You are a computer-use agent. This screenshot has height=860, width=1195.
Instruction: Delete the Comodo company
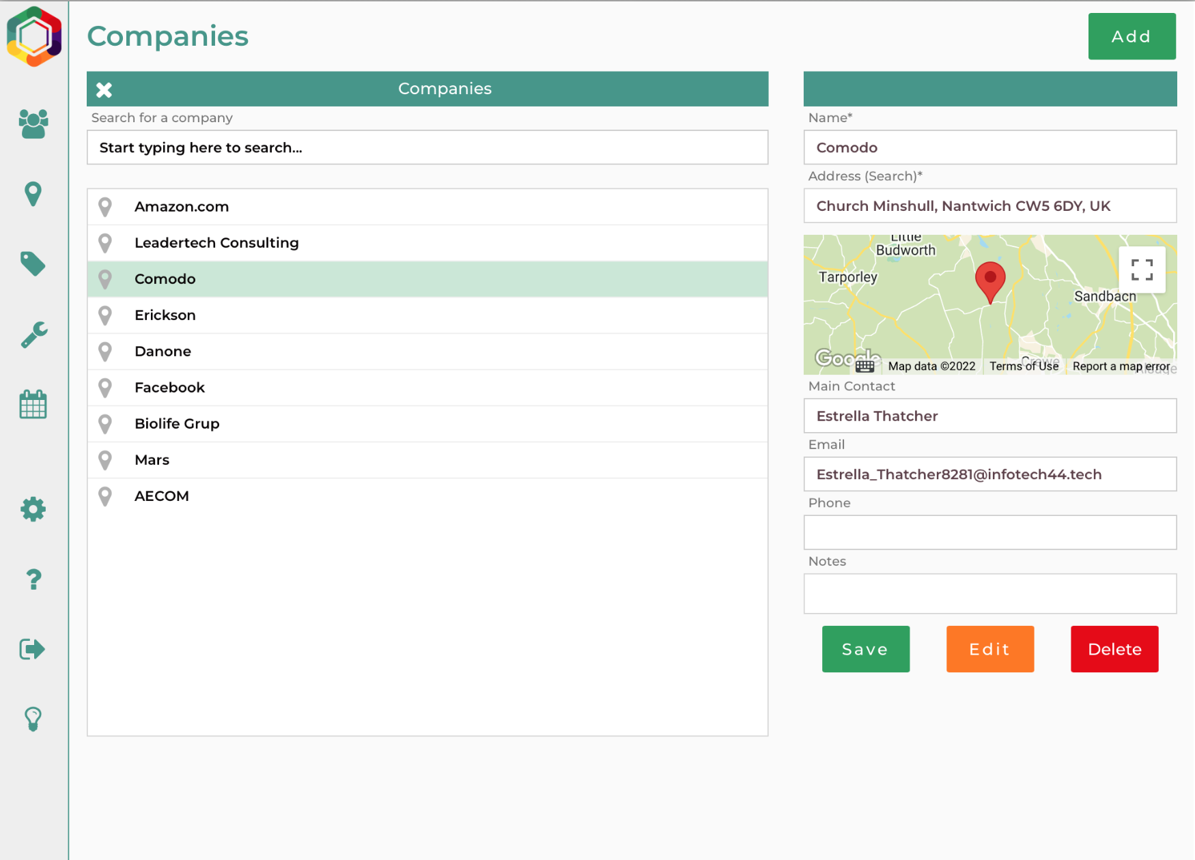click(1114, 649)
